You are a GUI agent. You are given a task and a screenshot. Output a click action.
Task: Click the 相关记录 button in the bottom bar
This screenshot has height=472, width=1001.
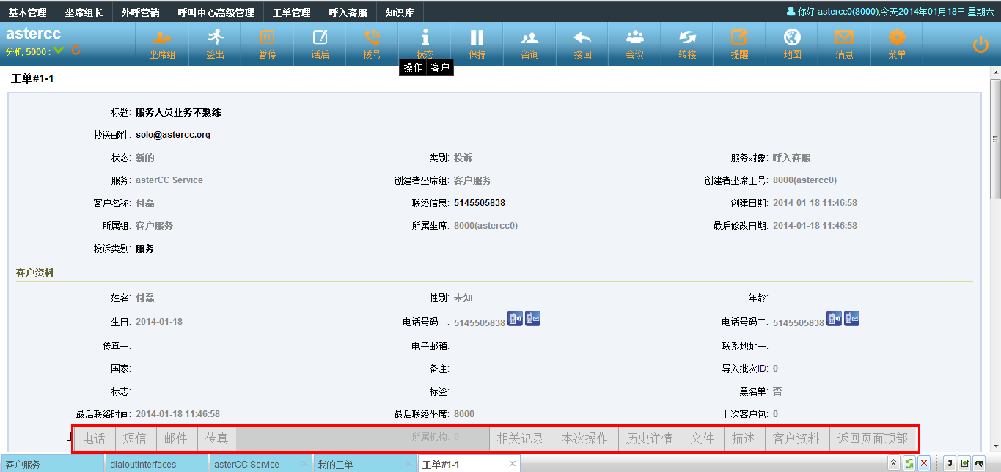tap(521, 439)
